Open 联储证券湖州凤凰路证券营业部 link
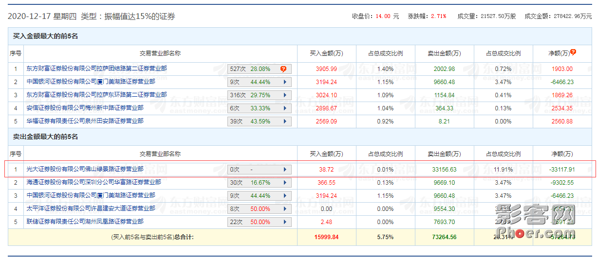The image size is (597, 260). click(85, 222)
